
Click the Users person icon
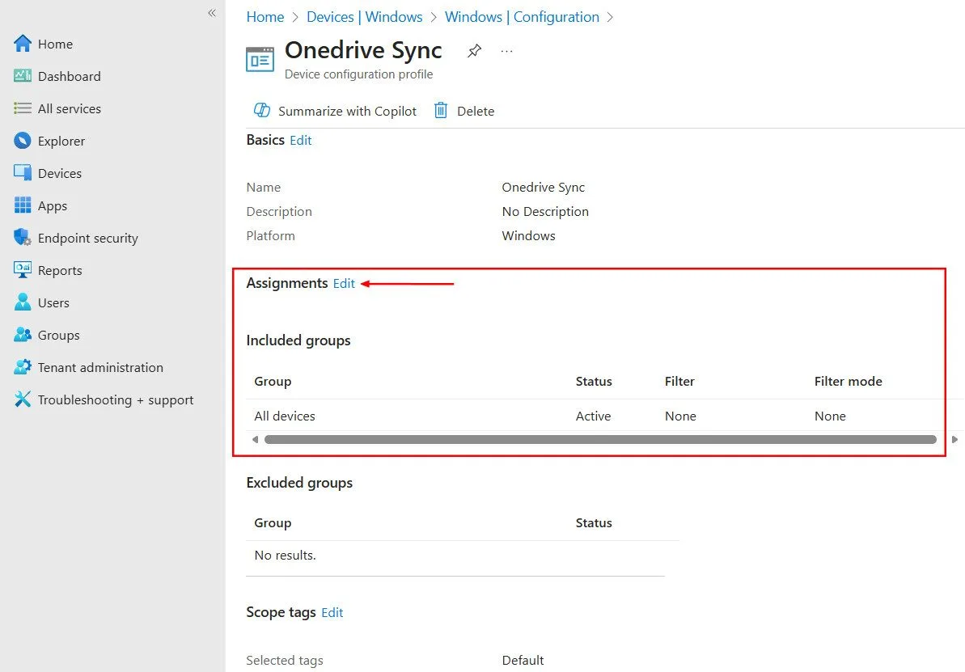23,302
